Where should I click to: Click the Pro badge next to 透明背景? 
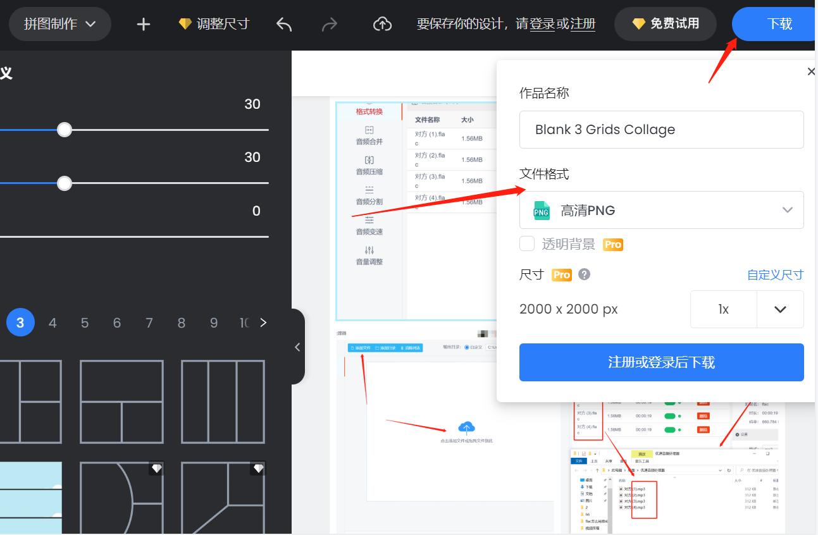[x=612, y=244]
